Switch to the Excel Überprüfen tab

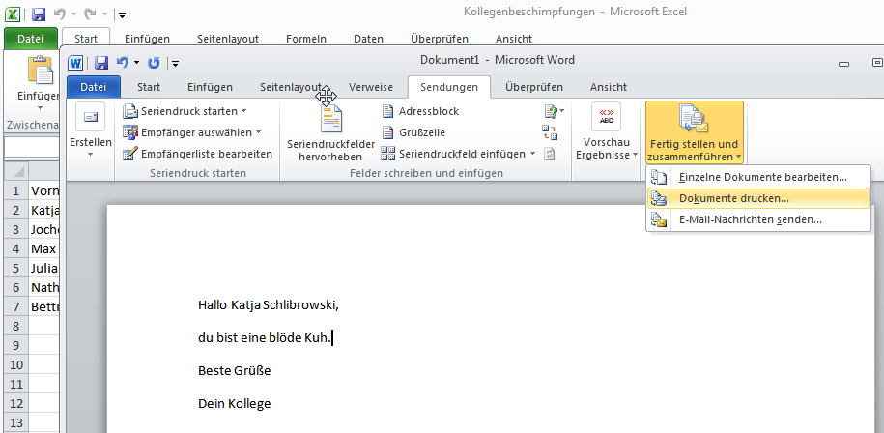coord(440,39)
